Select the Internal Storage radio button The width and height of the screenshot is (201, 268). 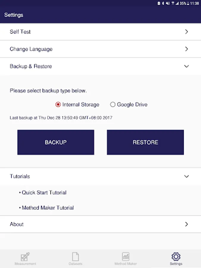[x=58, y=105]
